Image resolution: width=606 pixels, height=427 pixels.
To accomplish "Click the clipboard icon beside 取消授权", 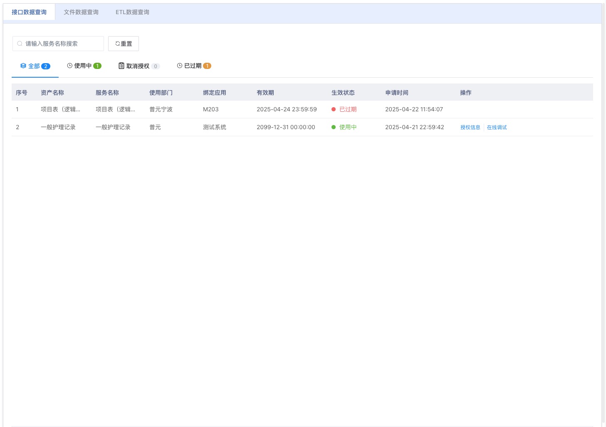I will pos(121,66).
